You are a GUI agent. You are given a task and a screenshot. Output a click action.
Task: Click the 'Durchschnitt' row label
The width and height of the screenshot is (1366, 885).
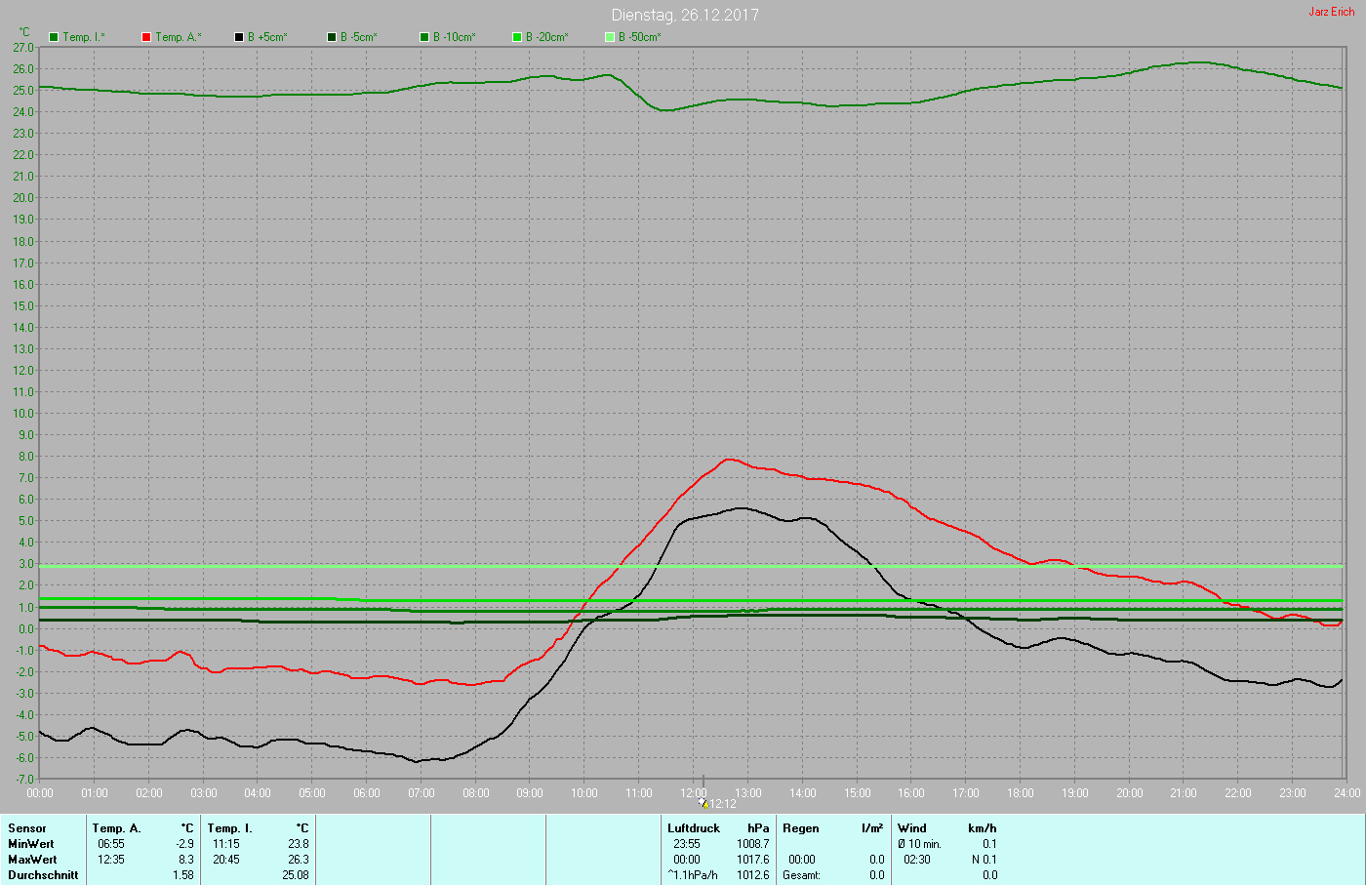coord(43,875)
